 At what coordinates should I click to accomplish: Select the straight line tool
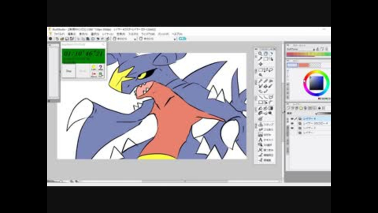click(x=260, y=97)
